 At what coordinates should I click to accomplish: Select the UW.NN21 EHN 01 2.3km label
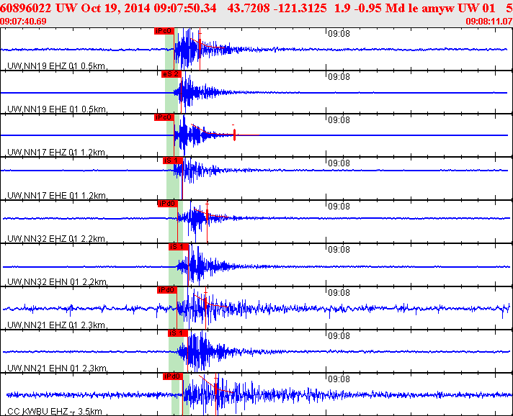tap(57, 368)
